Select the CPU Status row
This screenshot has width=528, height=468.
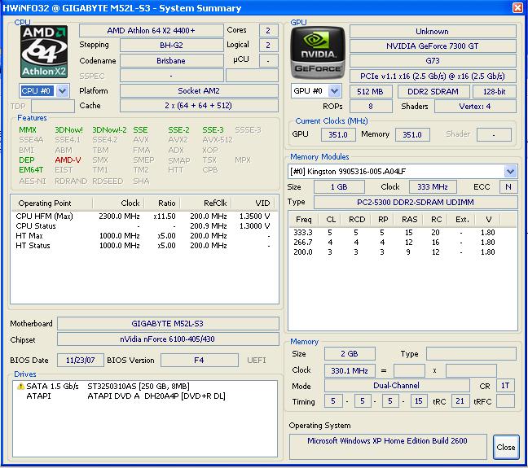point(143,225)
